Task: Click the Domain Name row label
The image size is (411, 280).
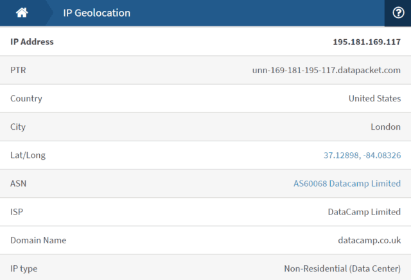Action: [39, 240]
